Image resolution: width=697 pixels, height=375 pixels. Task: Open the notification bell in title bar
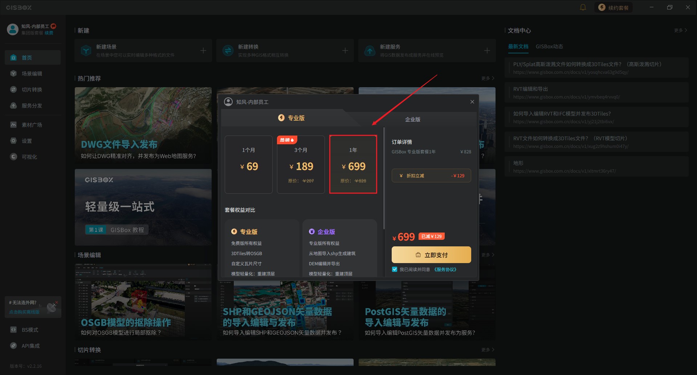(x=583, y=7)
